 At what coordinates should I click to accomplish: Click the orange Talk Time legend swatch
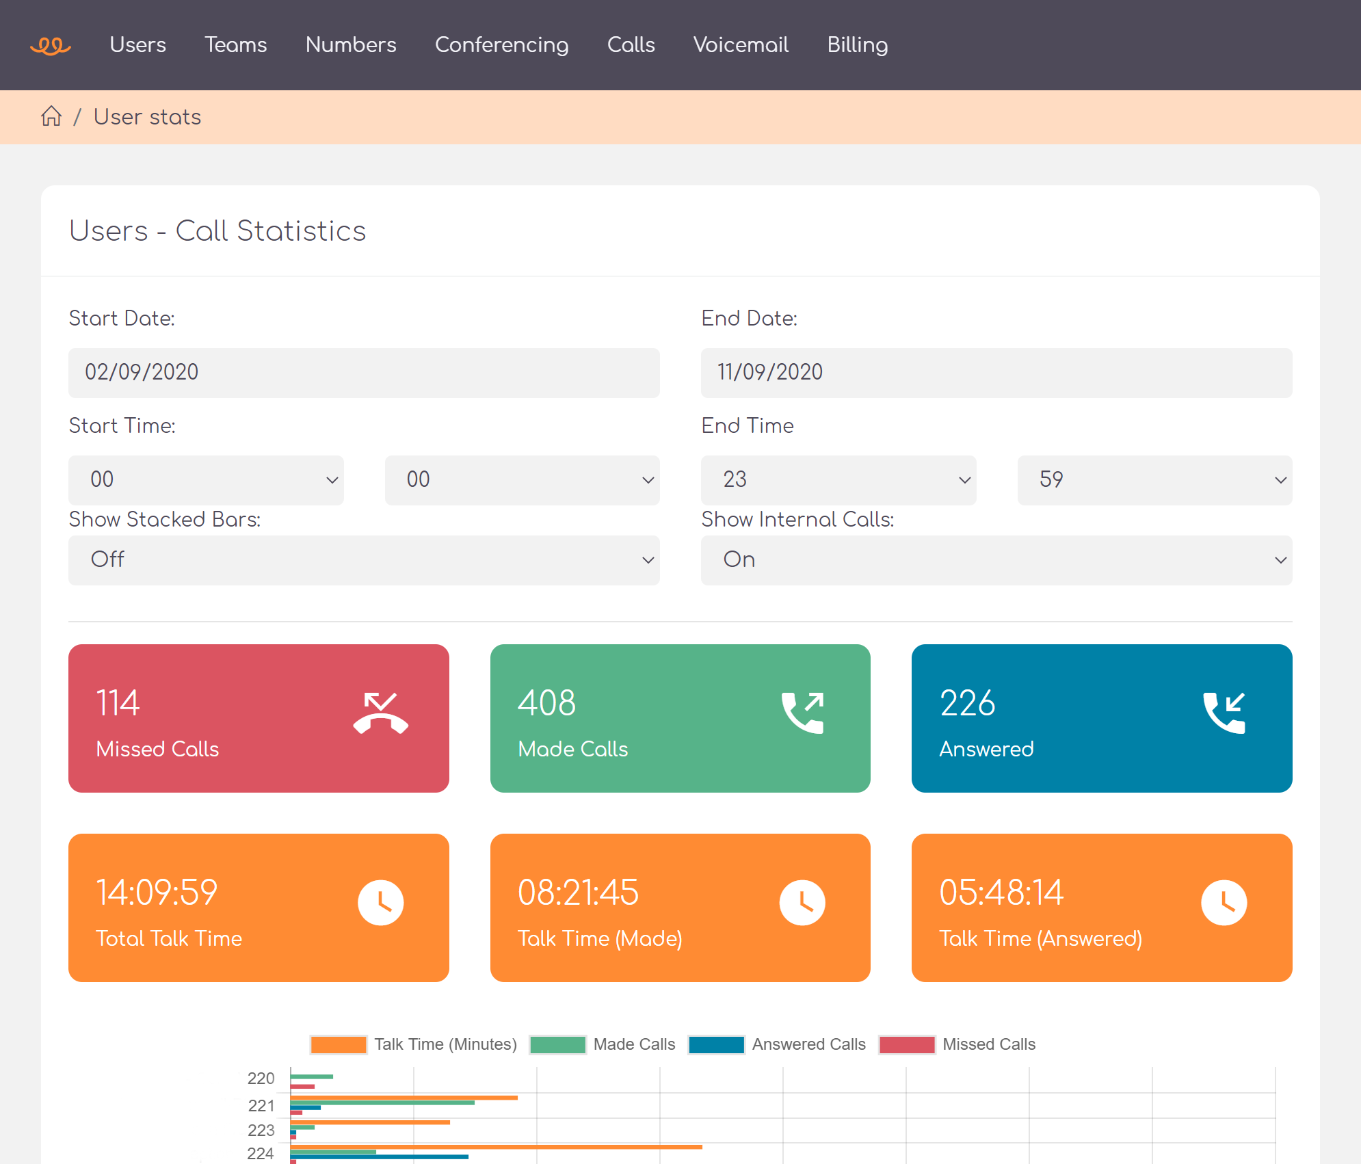338,1044
